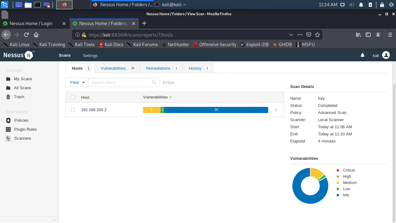The height and width of the screenshot is (223, 396).
Task: Open the Kali Tools bookmark
Action: pyautogui.click(x=81, y=45)
